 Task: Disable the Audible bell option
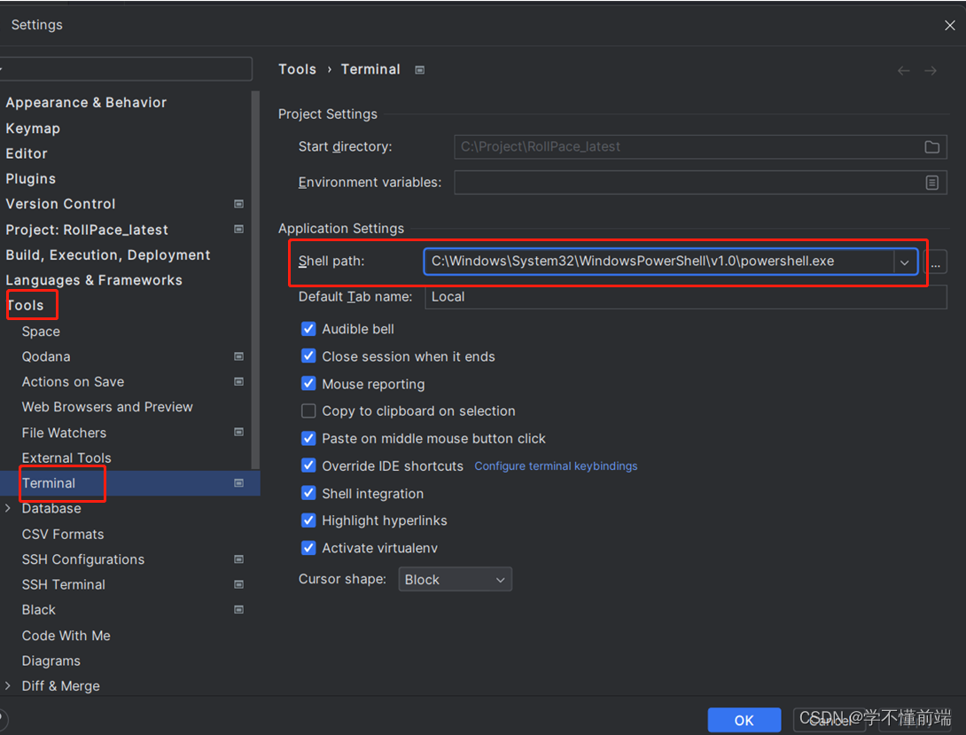[x=308, y=328]
